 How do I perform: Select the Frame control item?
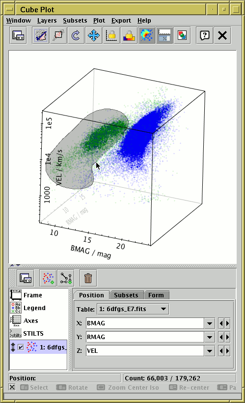(38, 295)
